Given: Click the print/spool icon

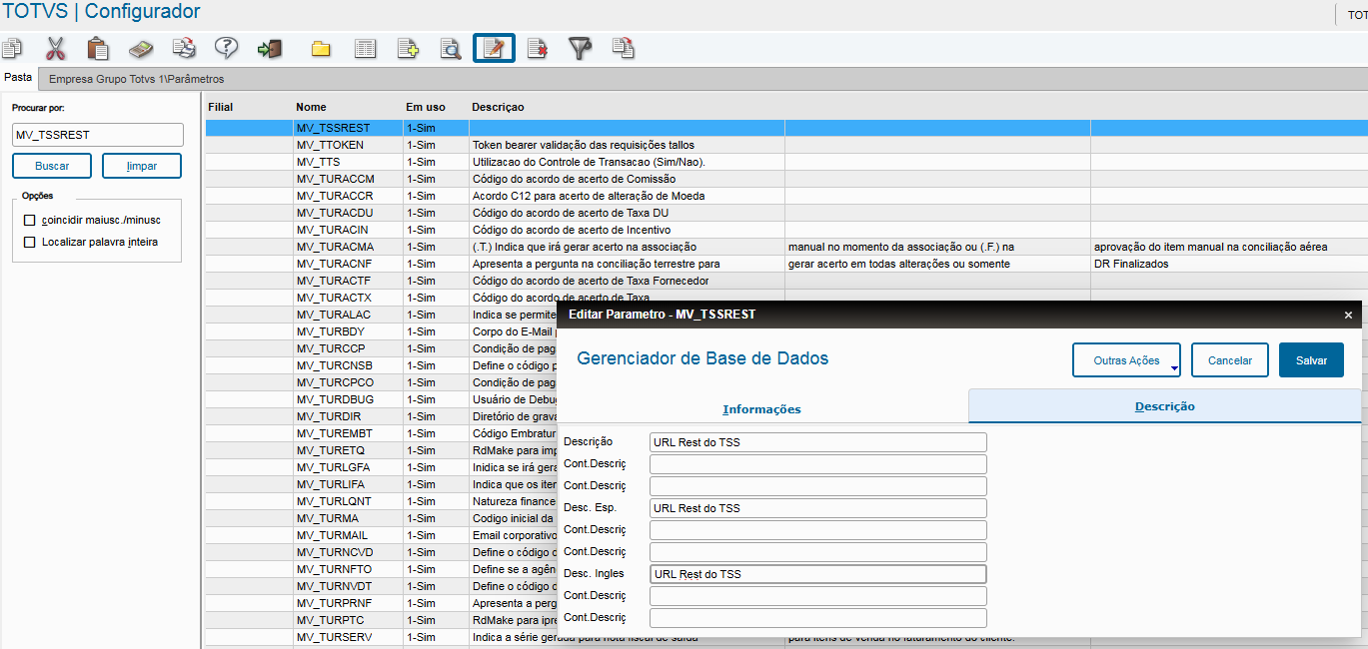Looking at the screenshot, I should [x=184, y=48].
